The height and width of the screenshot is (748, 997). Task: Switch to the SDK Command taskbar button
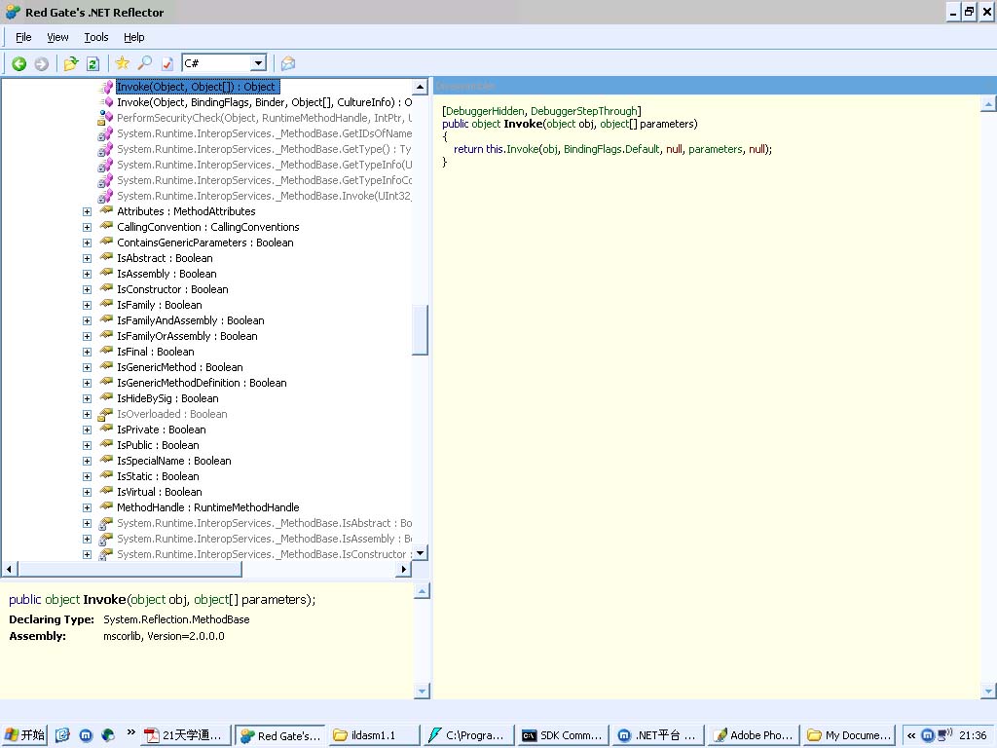pos(562,735)
